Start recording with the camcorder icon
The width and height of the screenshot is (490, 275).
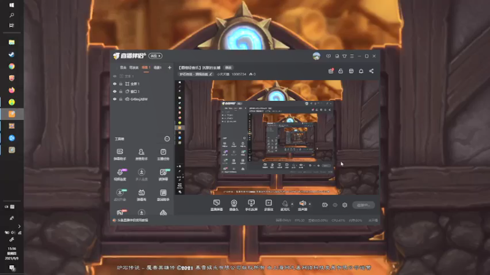[x=325, y=205]
